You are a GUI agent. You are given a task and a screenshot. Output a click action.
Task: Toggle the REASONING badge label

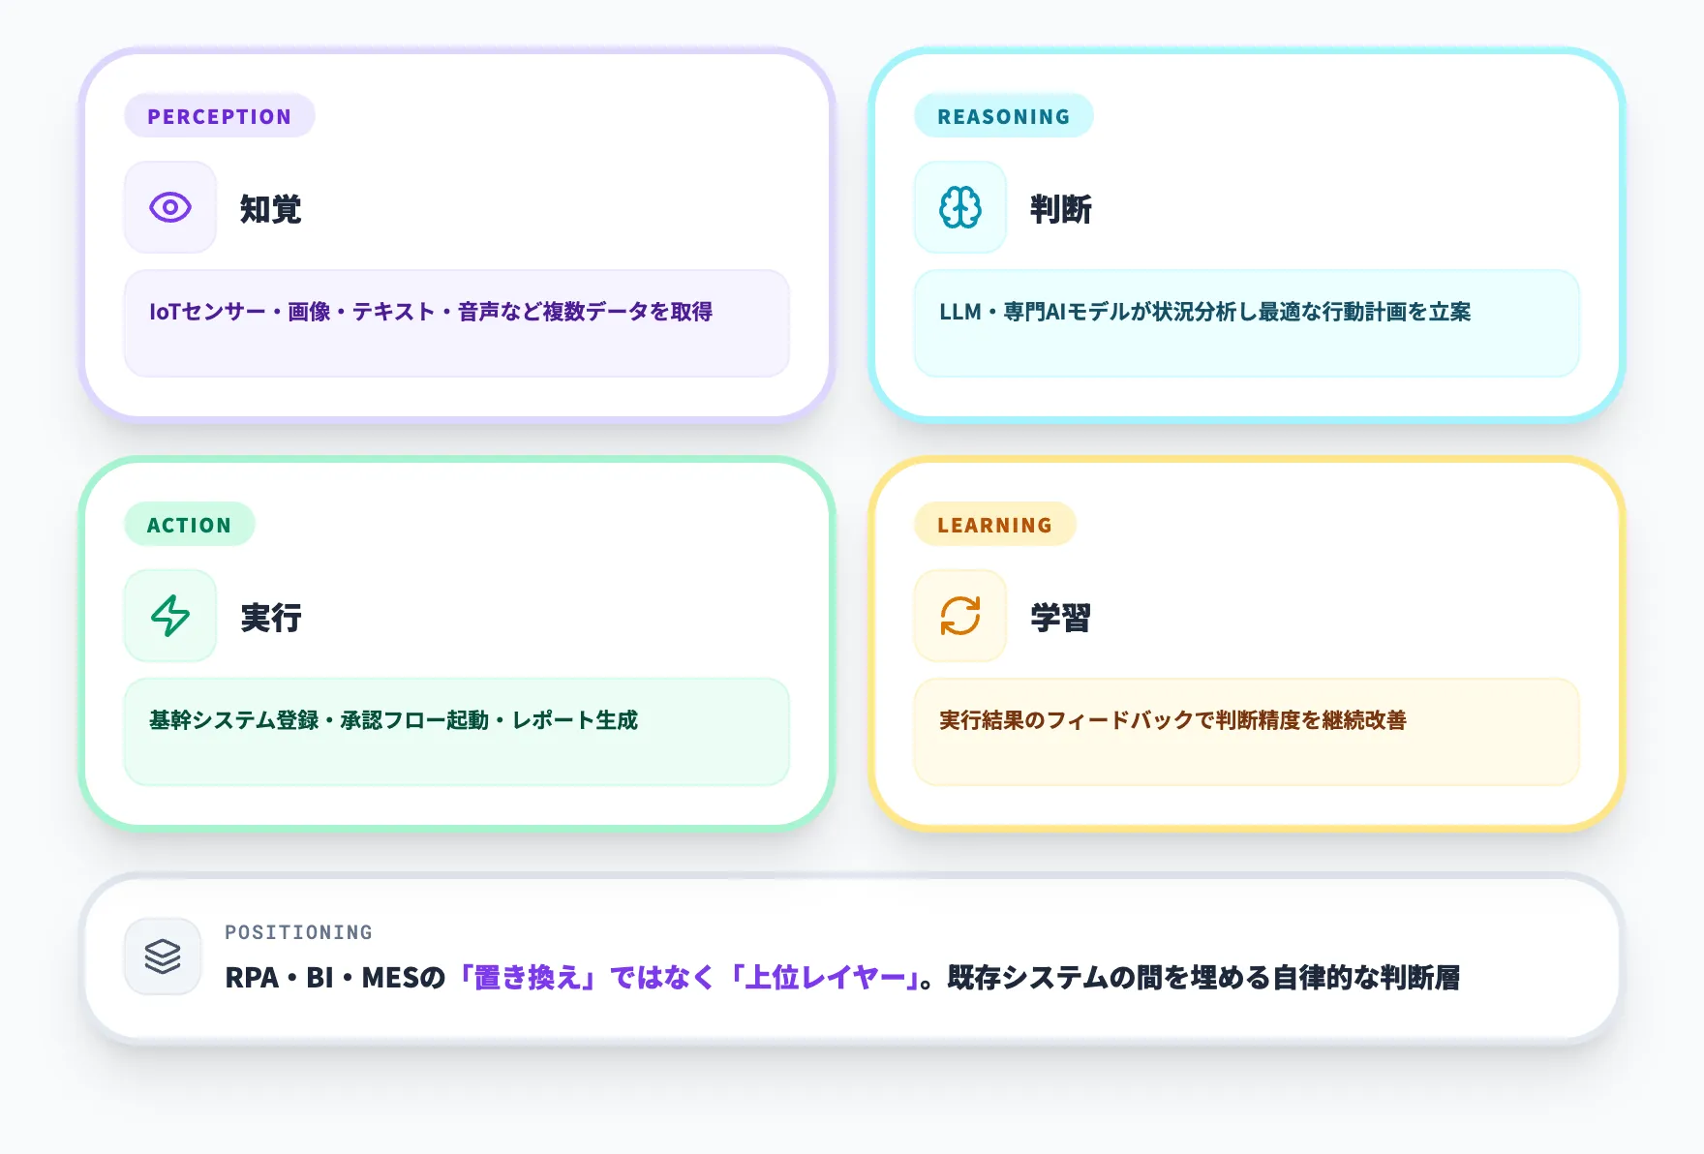coord(1004,115)
